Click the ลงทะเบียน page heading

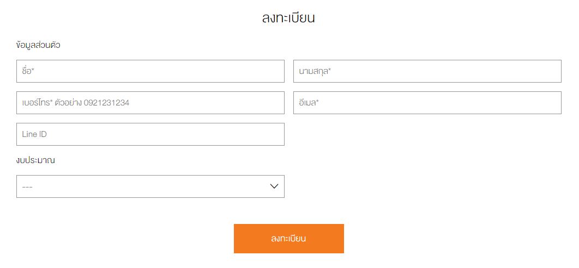click(288, 18)
